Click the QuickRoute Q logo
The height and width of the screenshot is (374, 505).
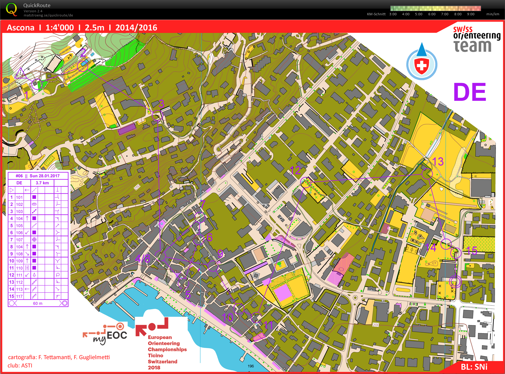11,9
